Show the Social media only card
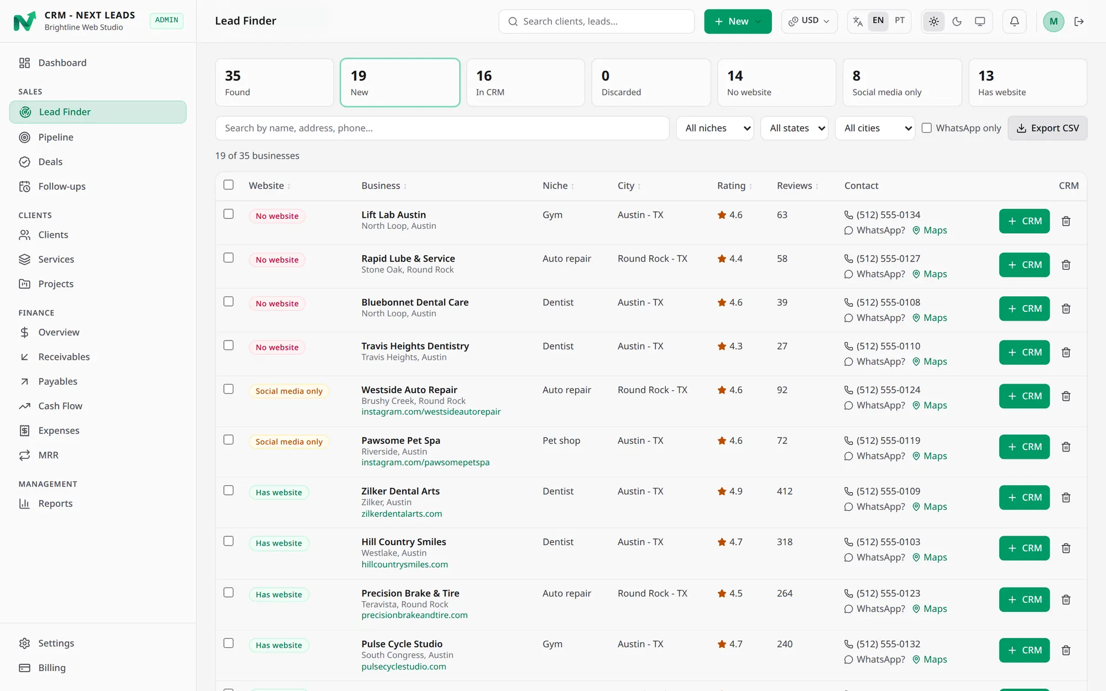This screenshot has height=691, width=1106. click(x=902, y=82)
